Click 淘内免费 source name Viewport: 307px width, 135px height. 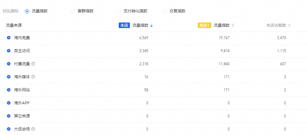click(22, 38)
